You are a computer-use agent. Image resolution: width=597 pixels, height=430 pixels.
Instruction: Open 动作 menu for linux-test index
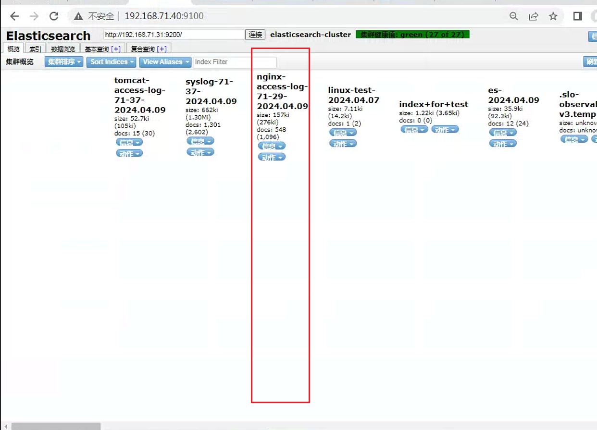coord(343,144)
